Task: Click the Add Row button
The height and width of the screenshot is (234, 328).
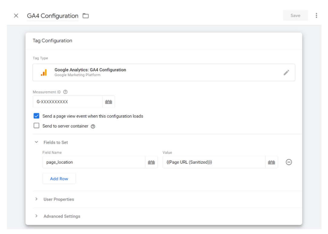Action: click(x=59, y=179)
